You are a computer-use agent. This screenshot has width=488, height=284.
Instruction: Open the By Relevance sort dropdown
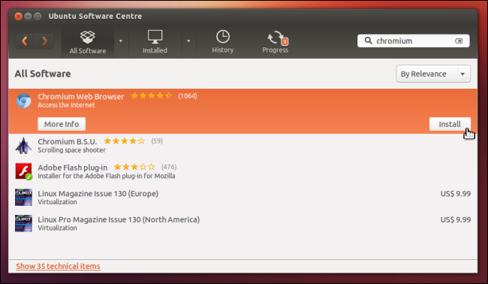click(433, 74)
